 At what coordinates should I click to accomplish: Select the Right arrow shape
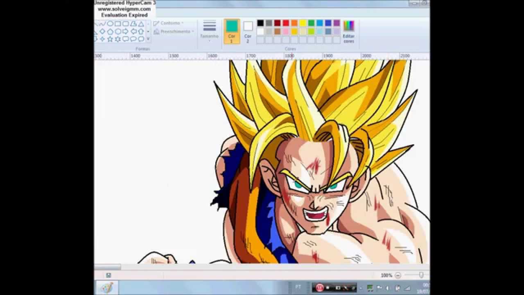126,32
